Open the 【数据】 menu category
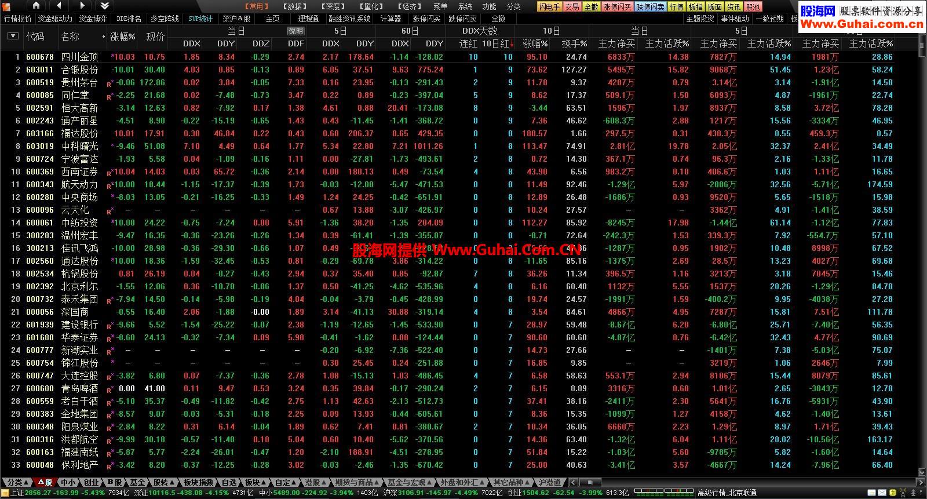Viewport: 927px width, 499px height. click(x=295, y=6)
